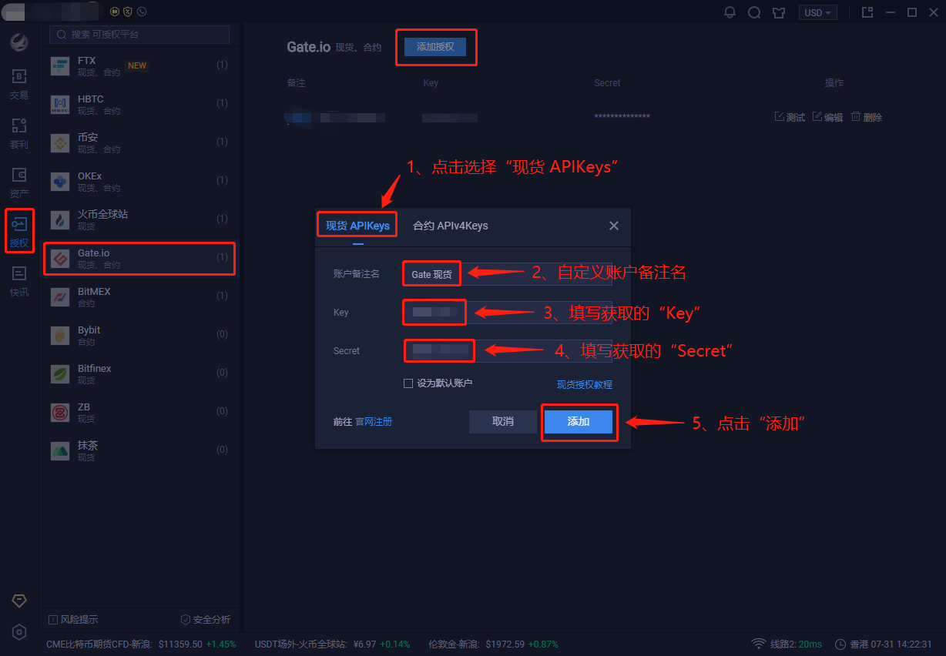Select HBTC in the platform list
This screenshot has height=656, width=946.
point(139,105)
